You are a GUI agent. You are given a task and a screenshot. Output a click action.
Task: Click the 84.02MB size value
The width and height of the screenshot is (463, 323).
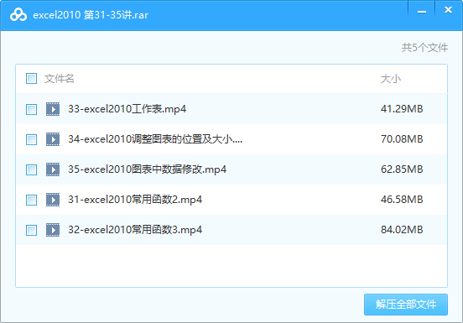pyautogui.click(x=402, y=230)
